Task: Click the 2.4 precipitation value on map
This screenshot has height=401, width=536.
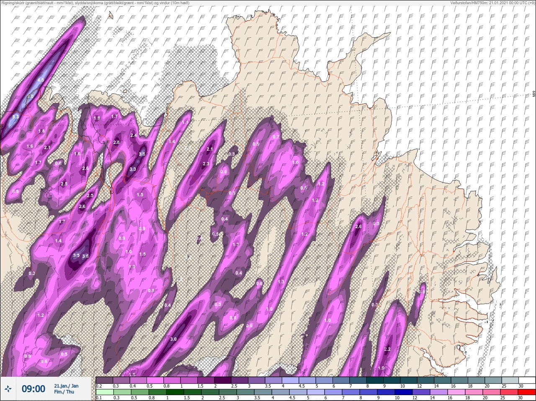Action: pyautogui.click(x=134, y=135)
